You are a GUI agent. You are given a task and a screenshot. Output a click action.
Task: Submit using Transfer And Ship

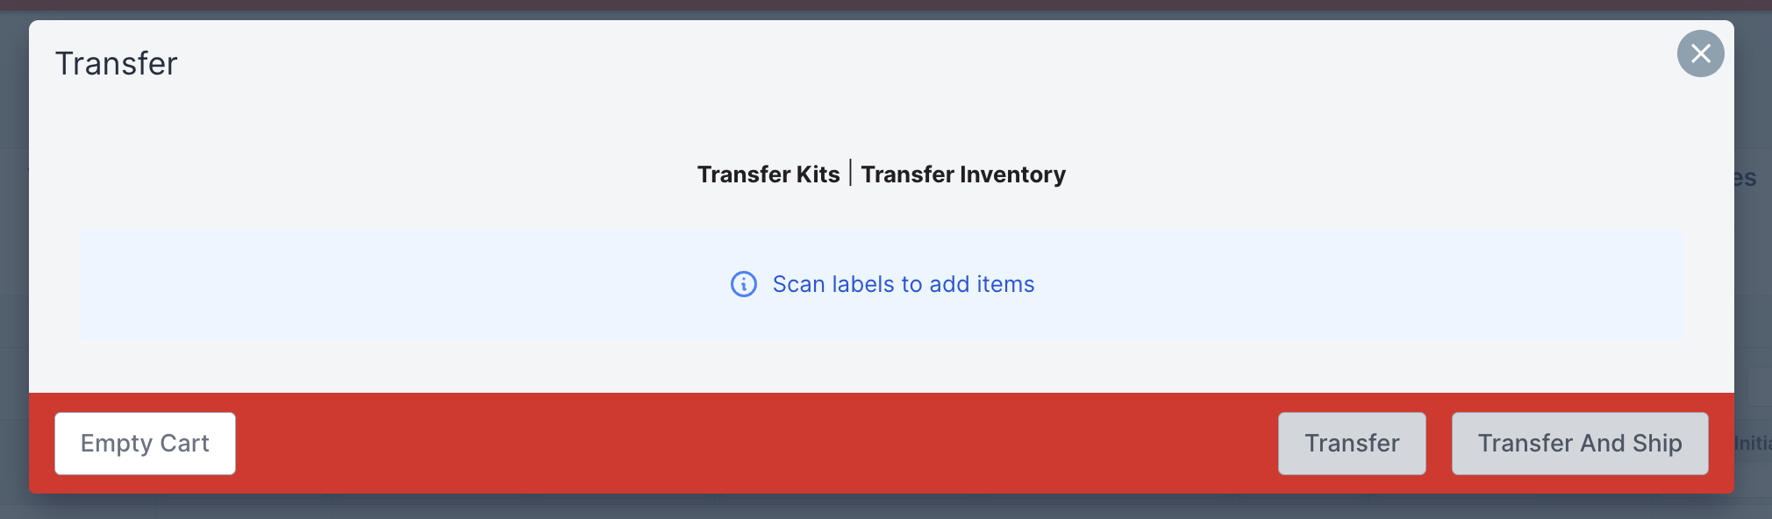click(1580, 444)
